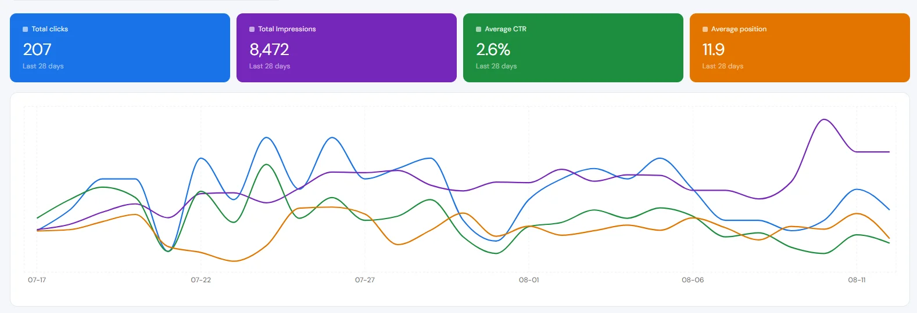Select the orange Average position card

800,48
